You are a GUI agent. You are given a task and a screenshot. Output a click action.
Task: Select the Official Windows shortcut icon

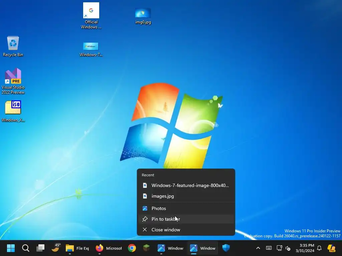point(91,16)
